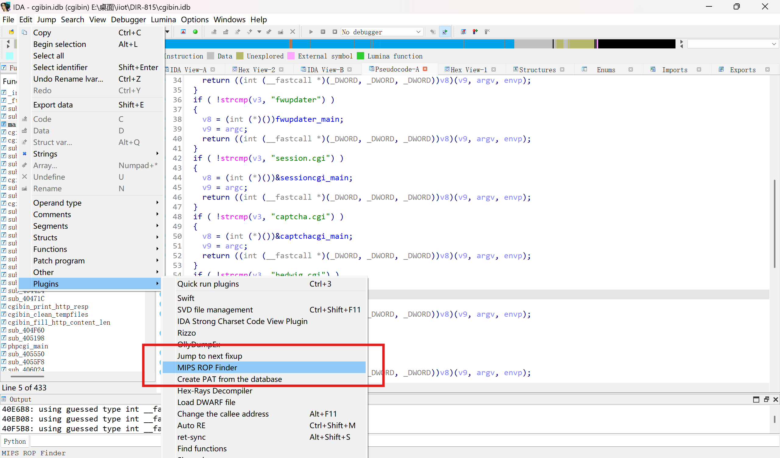Click the Undefine X icon in Edit menu
Image resolution: width=780 pixels, height=458 pixels.
[25, 177]
